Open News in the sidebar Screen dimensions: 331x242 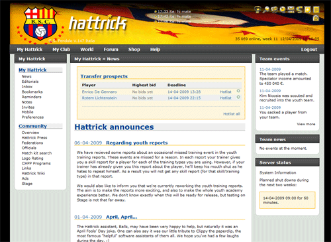coord(26,76)
